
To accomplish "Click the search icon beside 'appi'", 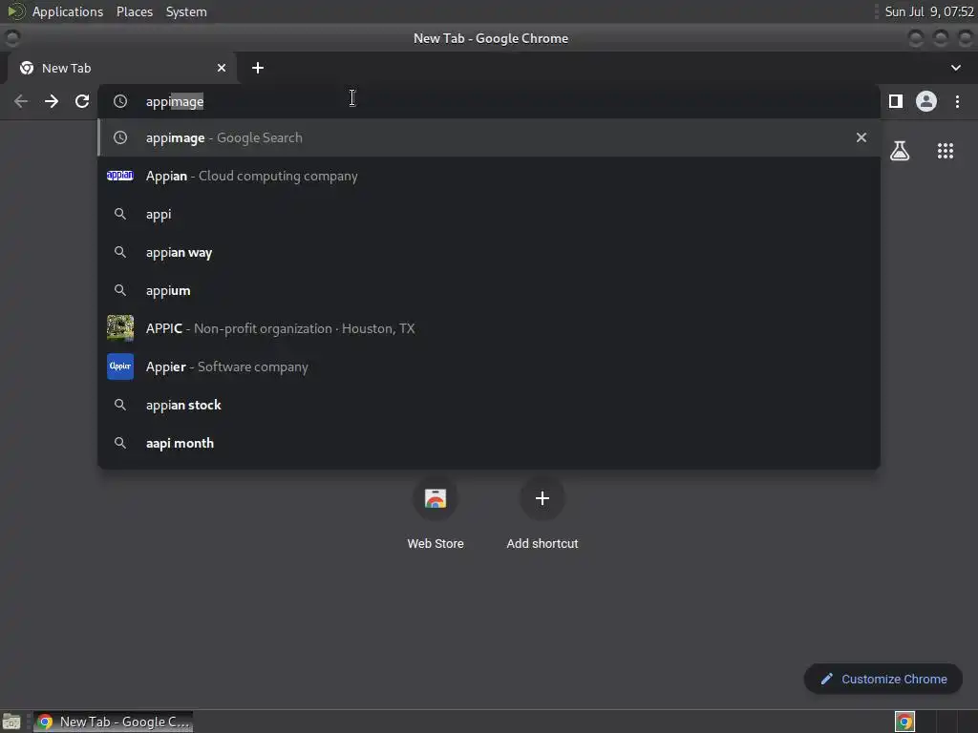I will 120,214.
